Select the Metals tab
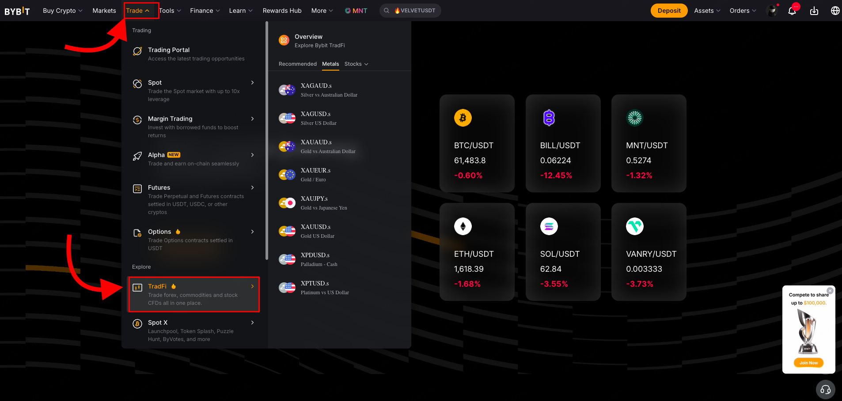The height and width of the screenshot is (401, 842). click(330, 64)
